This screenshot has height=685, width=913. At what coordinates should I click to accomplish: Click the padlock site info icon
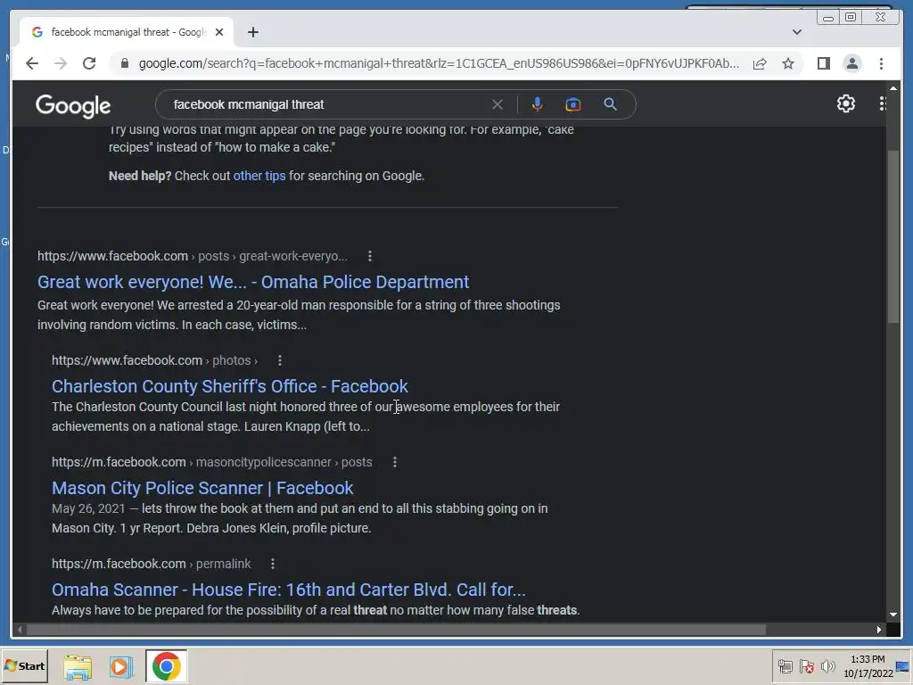(x=124, y=63)
